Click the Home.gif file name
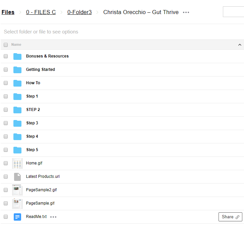The width and height of the screenshot is (244, 225). pyautogui.click(x=34, y=163)
